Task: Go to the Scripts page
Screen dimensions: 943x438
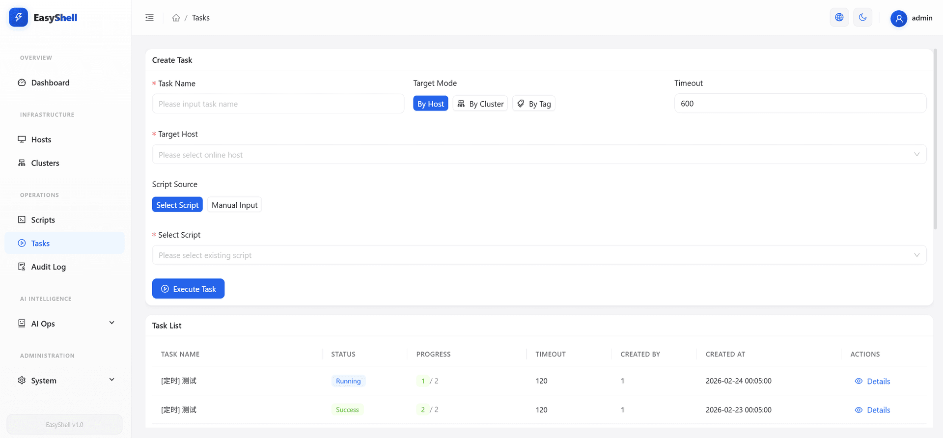Action: point(64,220)
